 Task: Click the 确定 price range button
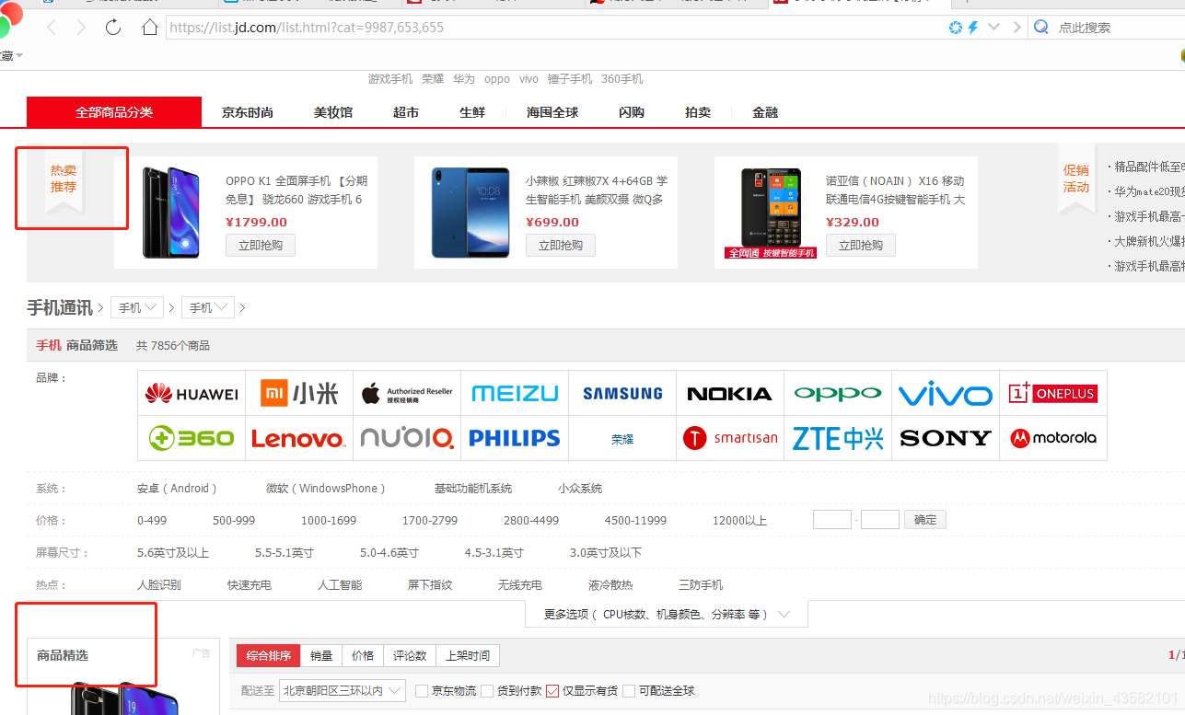(x=925, y=520)
